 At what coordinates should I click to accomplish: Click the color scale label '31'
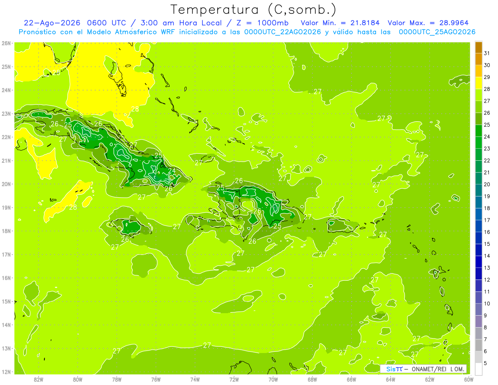487,53
